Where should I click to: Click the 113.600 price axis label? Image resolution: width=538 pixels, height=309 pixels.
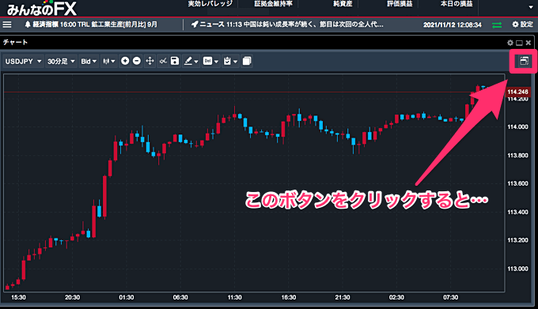click(x=517, y=183)
